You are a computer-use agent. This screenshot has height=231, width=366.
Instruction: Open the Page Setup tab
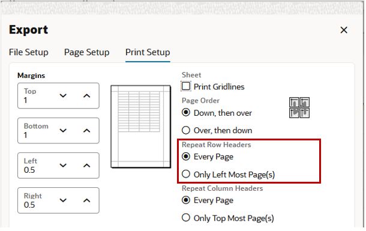pyautogui.click(x=86, y=52)
